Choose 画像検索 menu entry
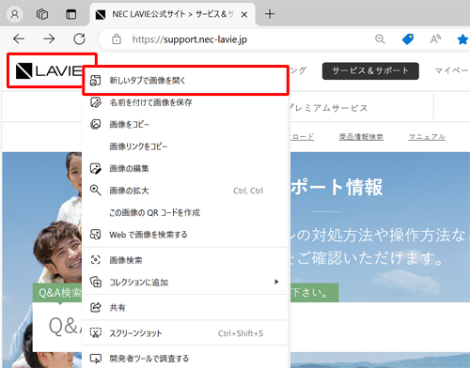Screen dimensions: 470x368 185,260
